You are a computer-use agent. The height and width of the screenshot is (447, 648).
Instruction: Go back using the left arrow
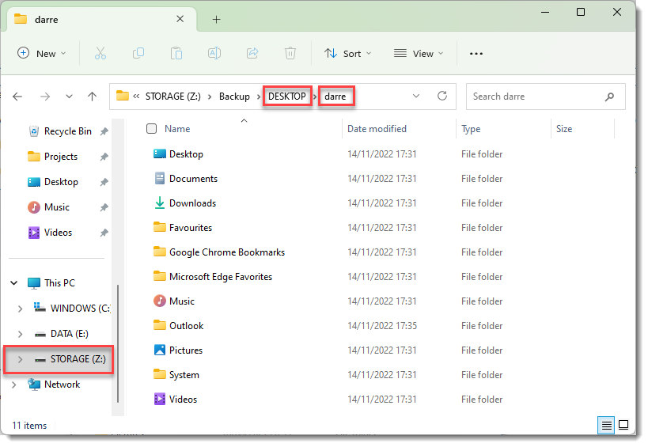click(17, 97)
